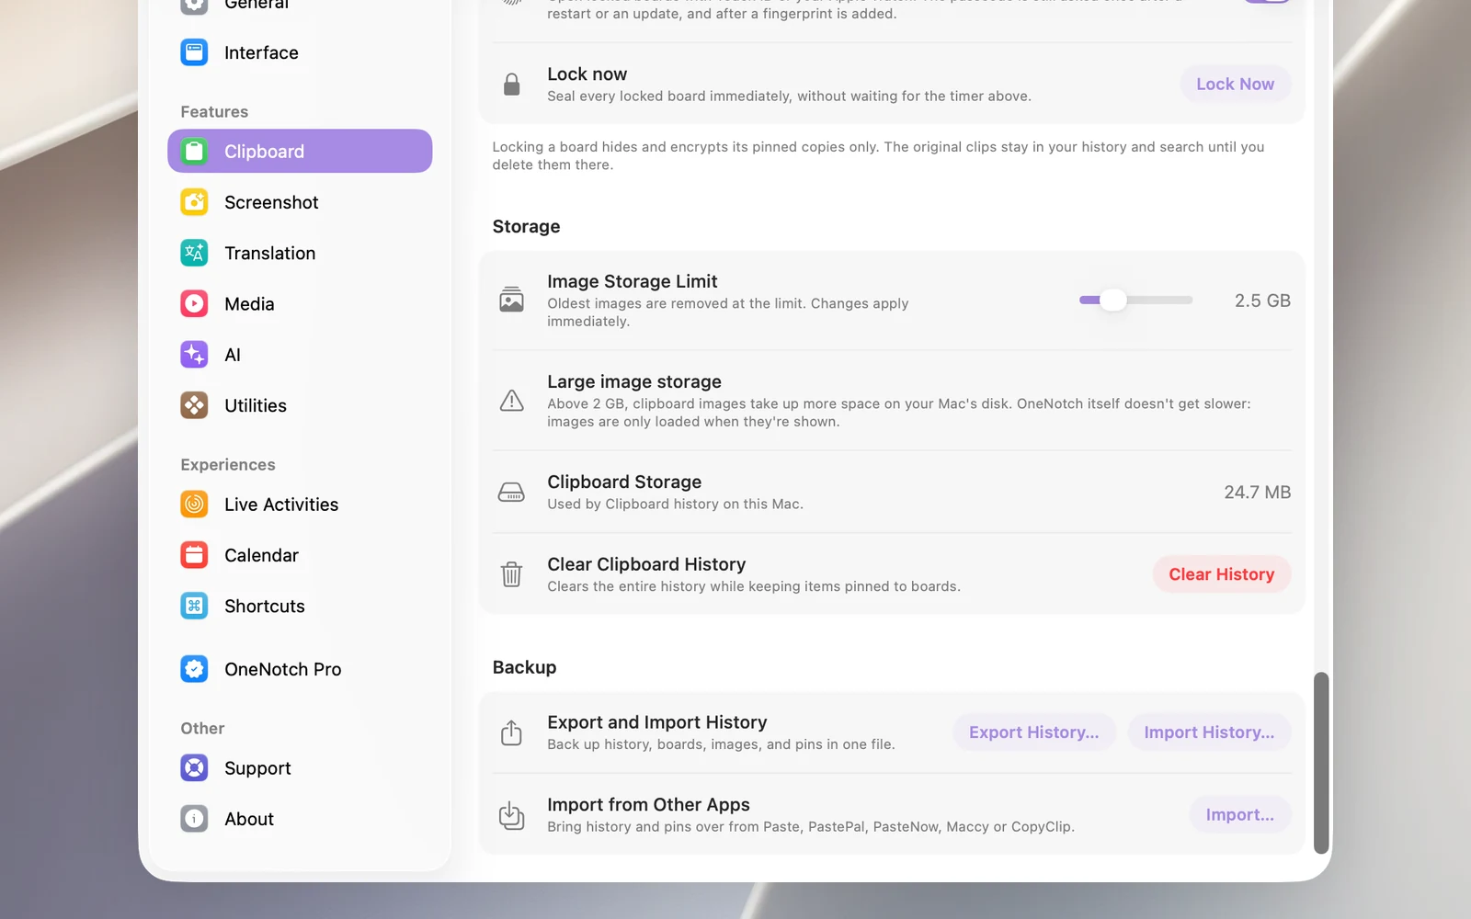Click the share icon for Export and Import History
This screenshot has width=1471, height=919.
511,732
